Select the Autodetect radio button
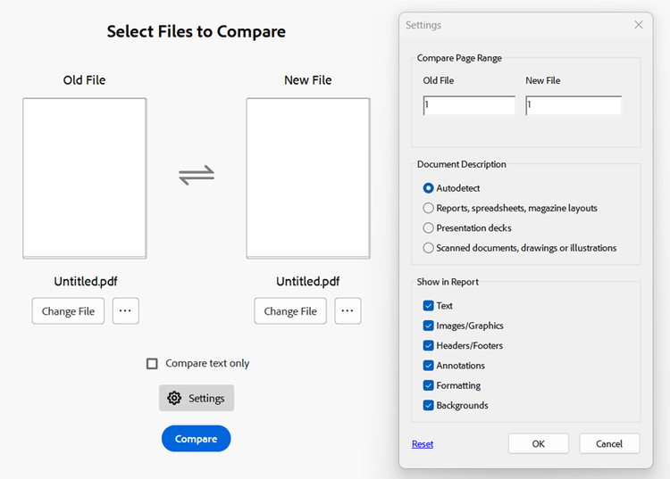 (429, 188)
